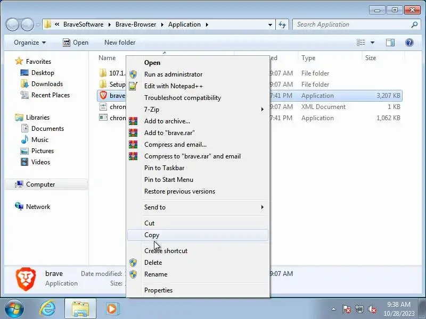Image resolution: width=426 pixels, height=319 pixels.
Task: Click the Action Center flag tray icon
Action: 346,309
